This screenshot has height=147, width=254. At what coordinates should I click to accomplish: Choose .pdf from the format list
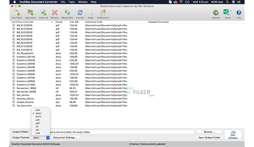coord(41,123)
